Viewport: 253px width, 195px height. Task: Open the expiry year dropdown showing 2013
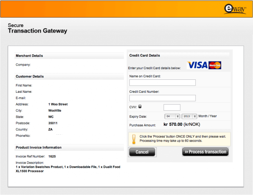tap(189, 116)
